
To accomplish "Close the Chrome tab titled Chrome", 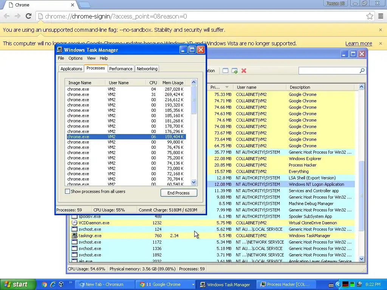I will point(73,5).
